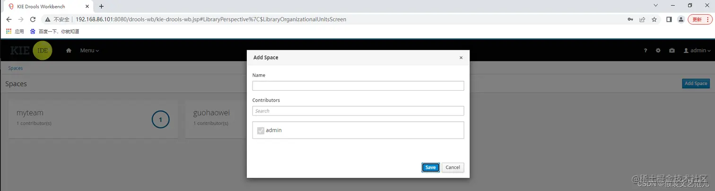Click the not-secure warning icon

click(x=47, y=19)
